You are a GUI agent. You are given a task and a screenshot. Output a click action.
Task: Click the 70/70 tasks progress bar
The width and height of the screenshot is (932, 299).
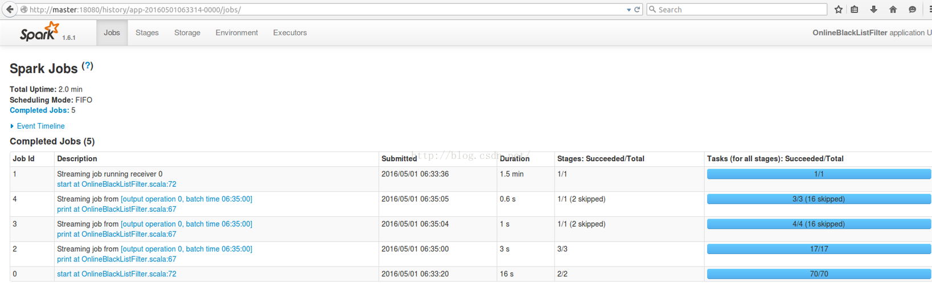[819, 275]
